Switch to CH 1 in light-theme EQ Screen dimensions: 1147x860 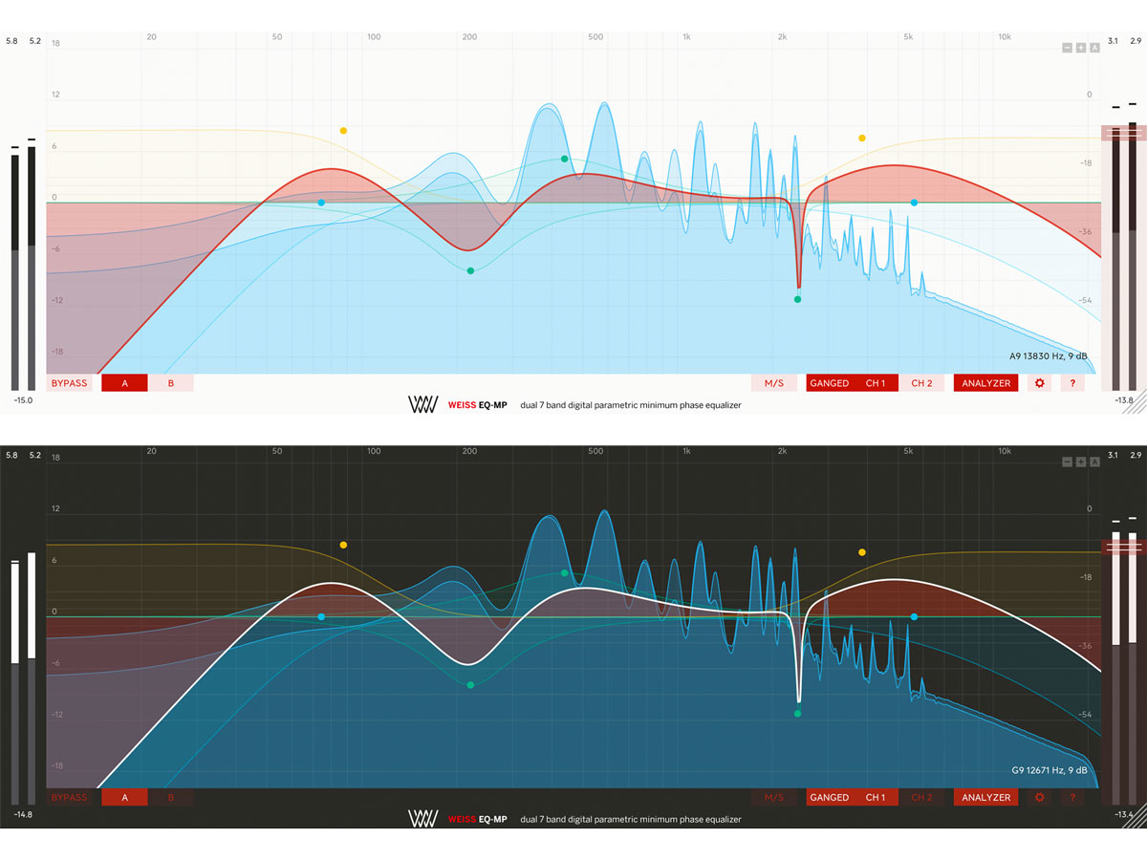click(876, 383)
